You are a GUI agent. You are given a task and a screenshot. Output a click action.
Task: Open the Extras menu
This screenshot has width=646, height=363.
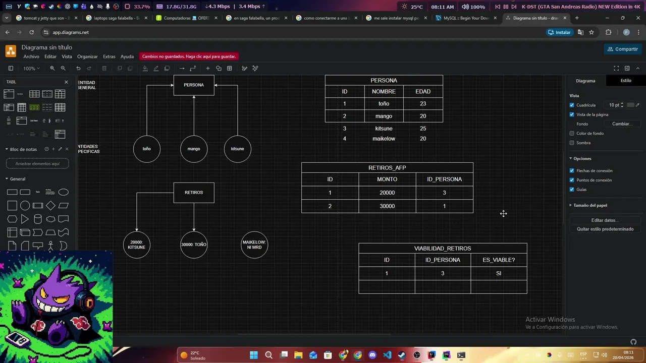(x=109, y=56)
